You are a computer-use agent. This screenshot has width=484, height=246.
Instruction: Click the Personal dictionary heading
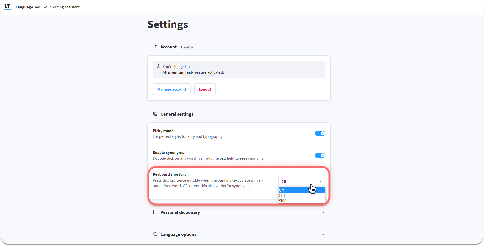(x=180, y=212)
